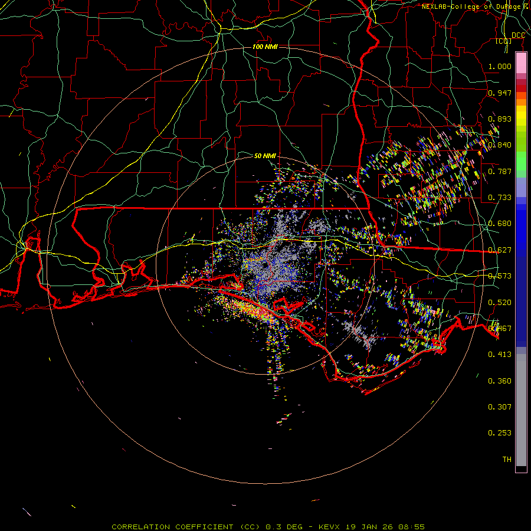This screenshot has width=531, height=531.
Task: Click the large gray segment of the color bar
Action: tap(521, 410)
